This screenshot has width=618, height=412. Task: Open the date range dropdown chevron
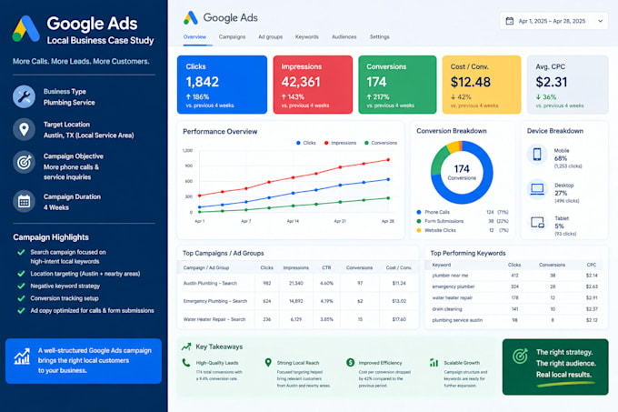click(600, 21)
